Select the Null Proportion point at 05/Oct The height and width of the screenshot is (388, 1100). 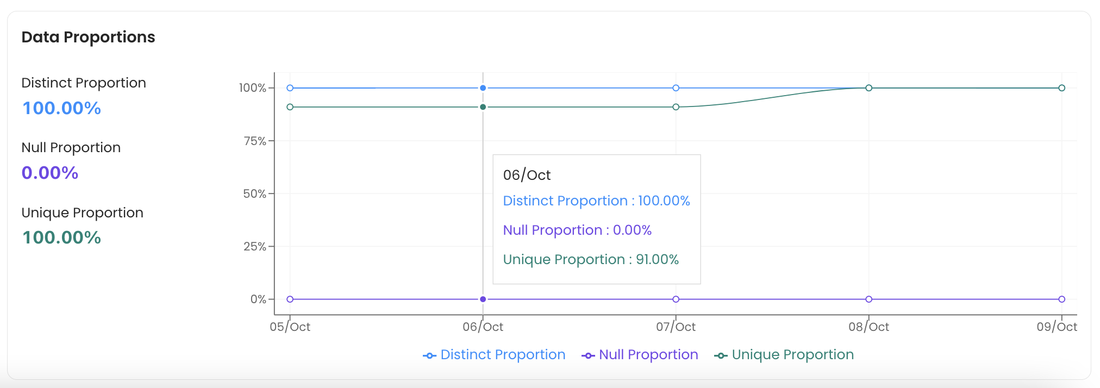290,299
